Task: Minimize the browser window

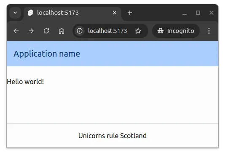Action: 185,13
